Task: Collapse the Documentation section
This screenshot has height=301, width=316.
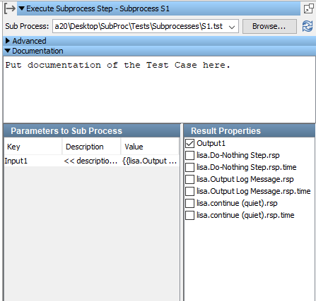Action: point(8,51)
